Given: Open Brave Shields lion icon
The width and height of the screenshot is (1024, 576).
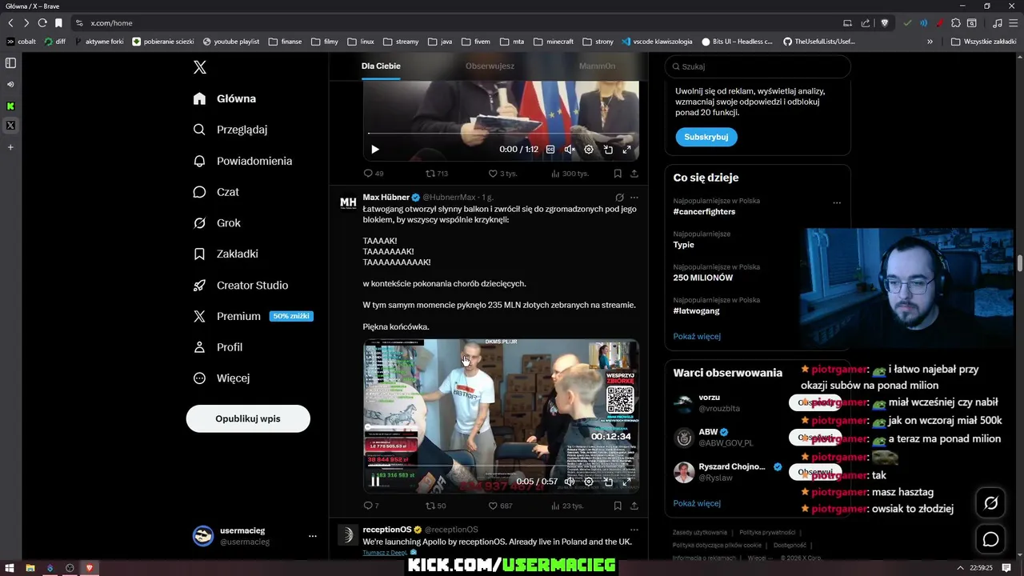Looking at the screenshot, I should tap(884, 23).
